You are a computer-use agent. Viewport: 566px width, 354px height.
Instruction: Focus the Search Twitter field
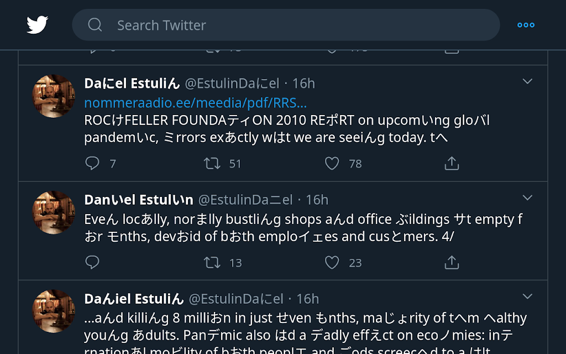tap(298, 25)
